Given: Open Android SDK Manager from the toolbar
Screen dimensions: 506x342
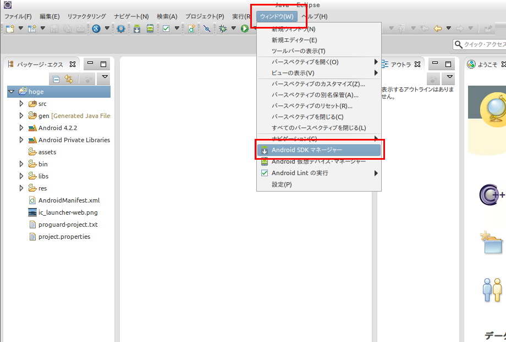Looking at the screenshot, I should point(137,29).
